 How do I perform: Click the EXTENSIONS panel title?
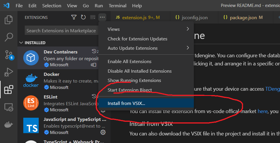(36, 17)
